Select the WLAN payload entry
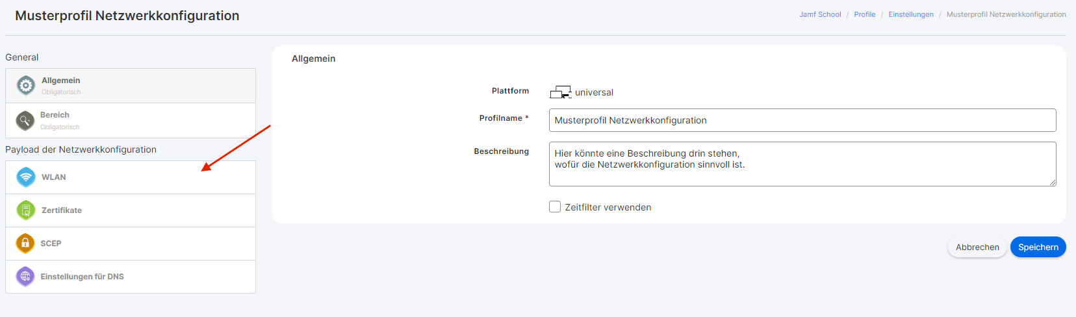Image resolution: width=1076 pixels, height=317 pixels. click(x=131, y=177)
